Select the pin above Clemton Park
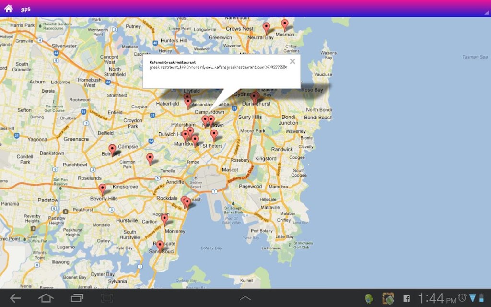 click(150, 159)
